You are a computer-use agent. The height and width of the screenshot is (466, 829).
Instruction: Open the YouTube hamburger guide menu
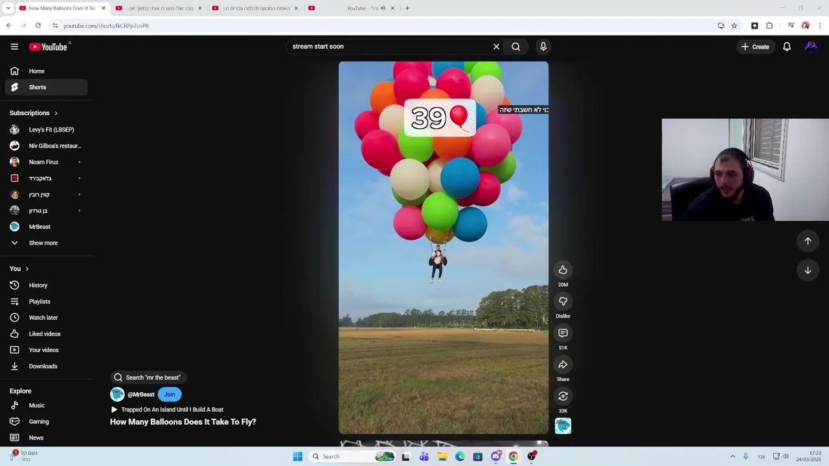[x=14, y=47]
